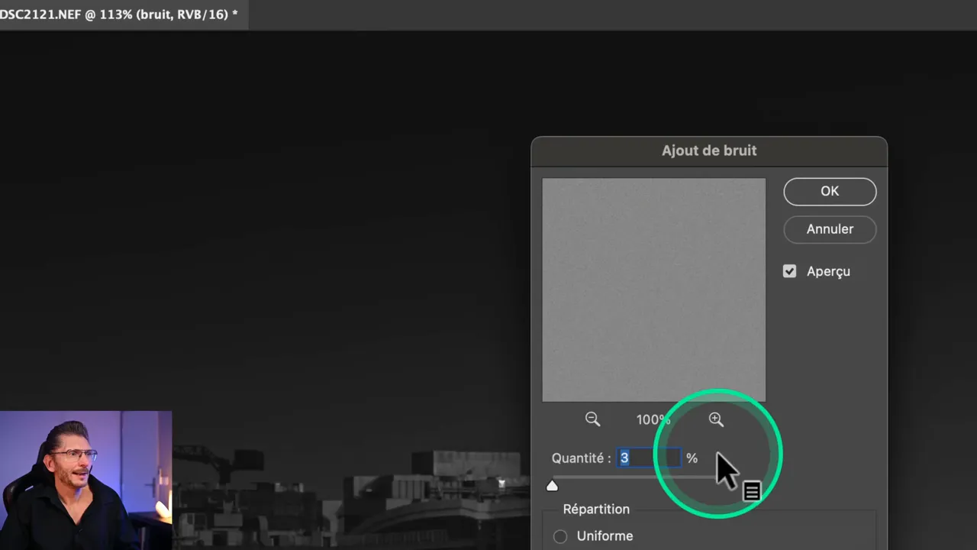Select the highlighted value 3 in Quantité
The image size is (977, 550).
click(x=624, y=458)
